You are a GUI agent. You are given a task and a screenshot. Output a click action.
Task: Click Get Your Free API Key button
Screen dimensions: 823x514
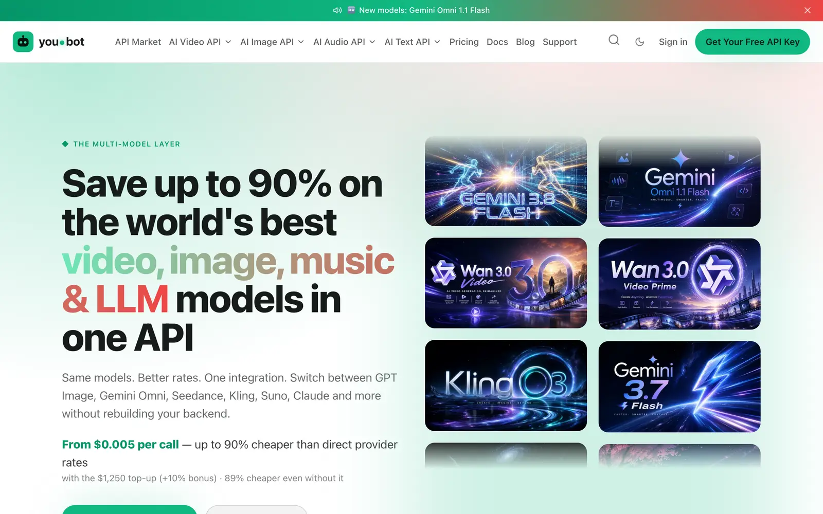point(753,42)
